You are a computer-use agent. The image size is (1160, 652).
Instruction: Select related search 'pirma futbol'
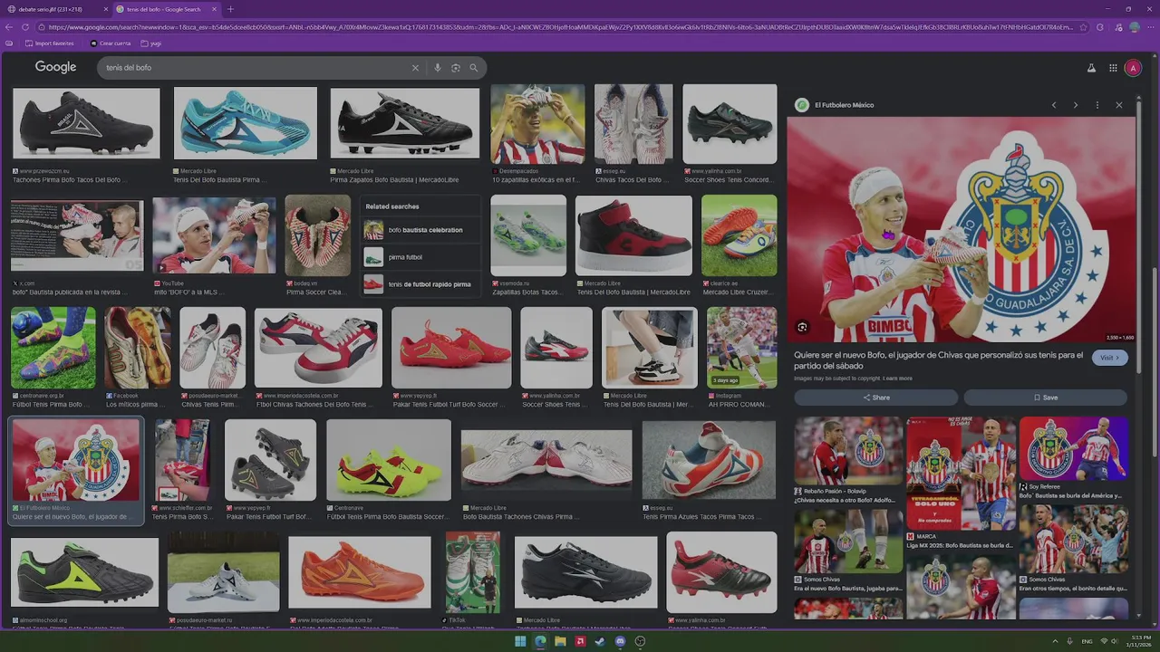421,257
